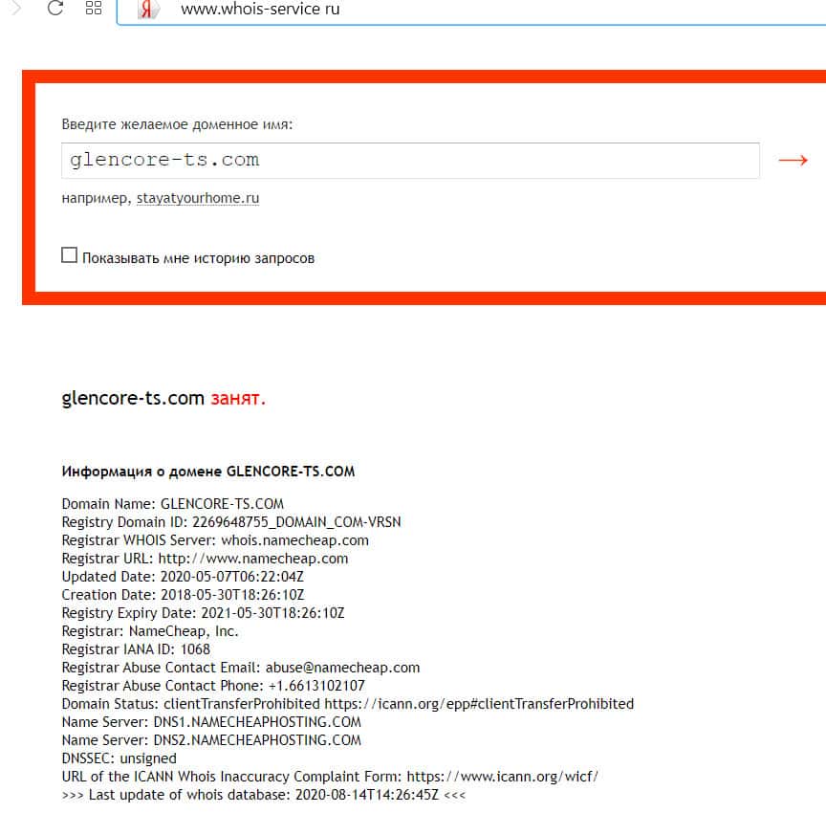Click the DNS2.NAMECHEAPHOSTING.COM name server line
Image resolution: width=826 pixels, height=813 pixels.
click(211, 739)
